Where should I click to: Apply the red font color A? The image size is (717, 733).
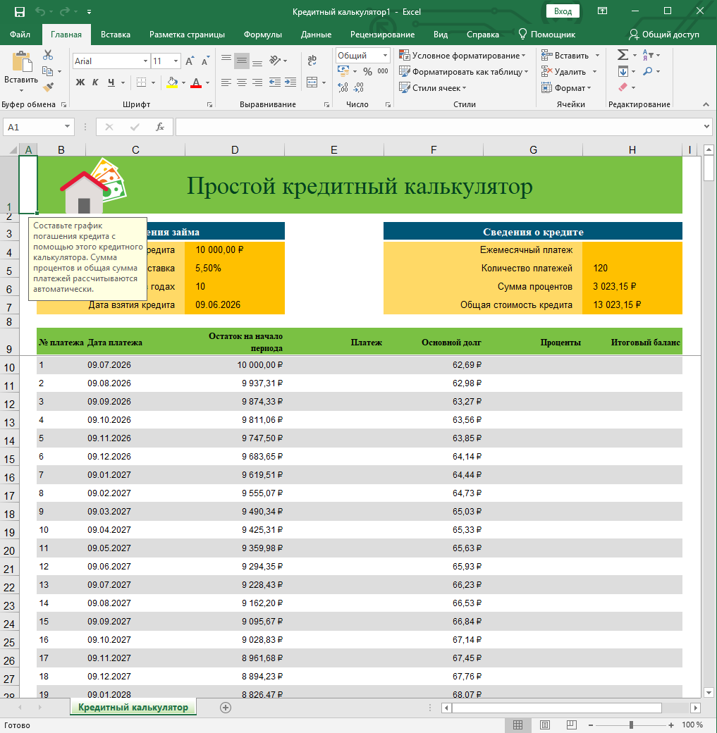197,82
